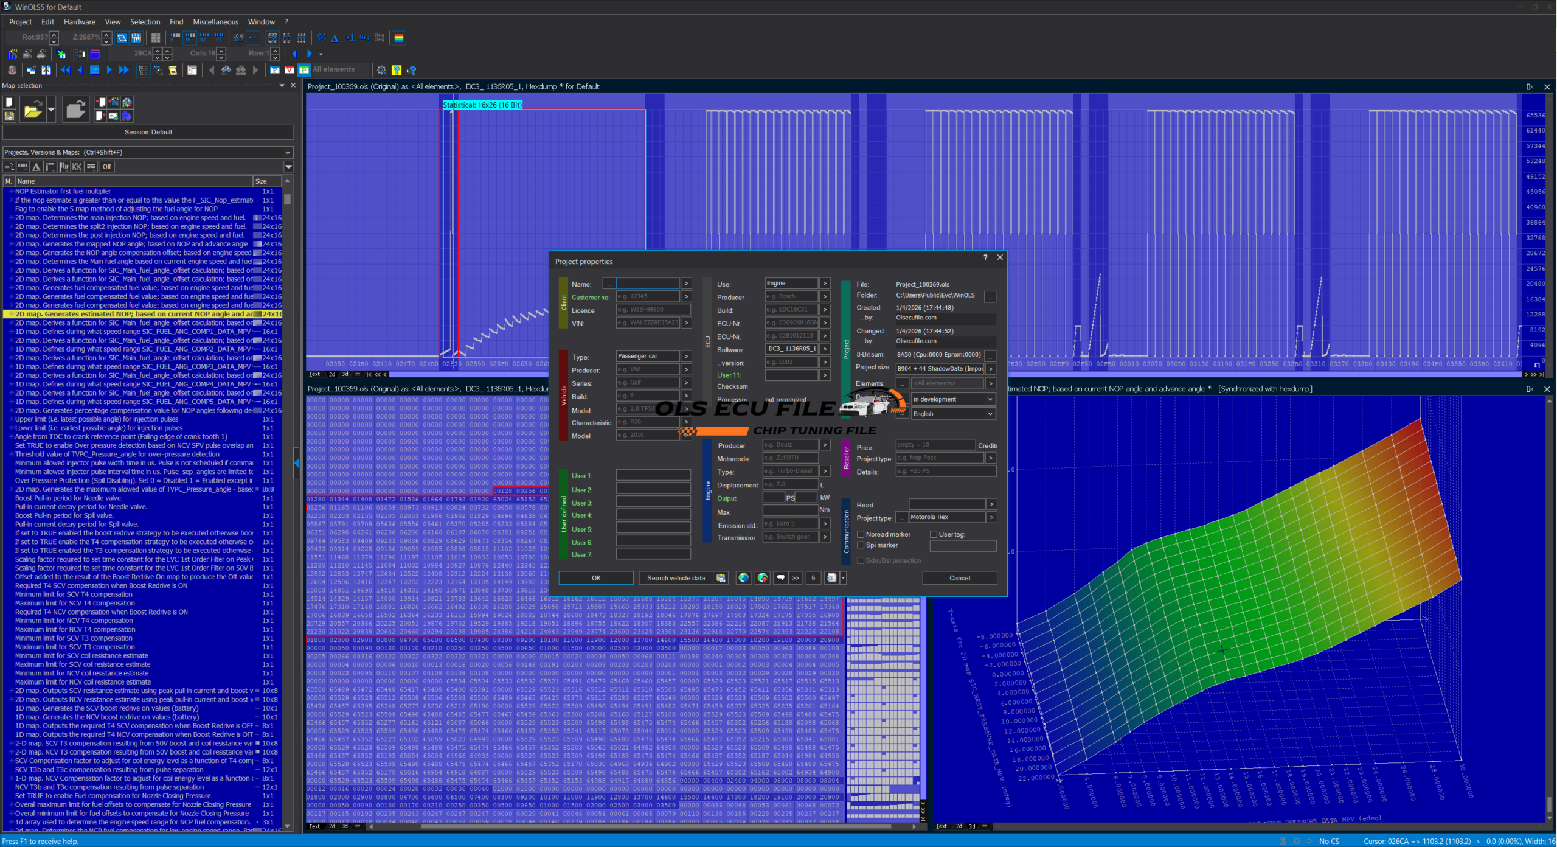Screen dimensions: 1557x847
Task: Open the Miscellaneous menu
Action: pos(215,22)
